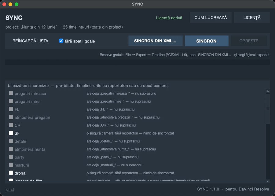Tick the FL timeline checkbox
Image resolution: width=275 pixels, height=196 pixels.
[x=11, y=109]
